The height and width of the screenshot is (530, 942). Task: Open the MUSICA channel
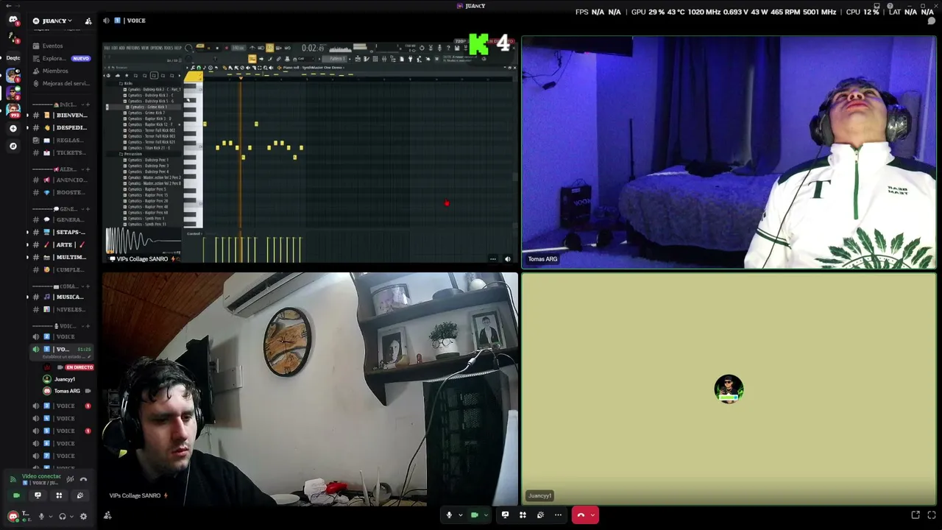click(62, 297)
